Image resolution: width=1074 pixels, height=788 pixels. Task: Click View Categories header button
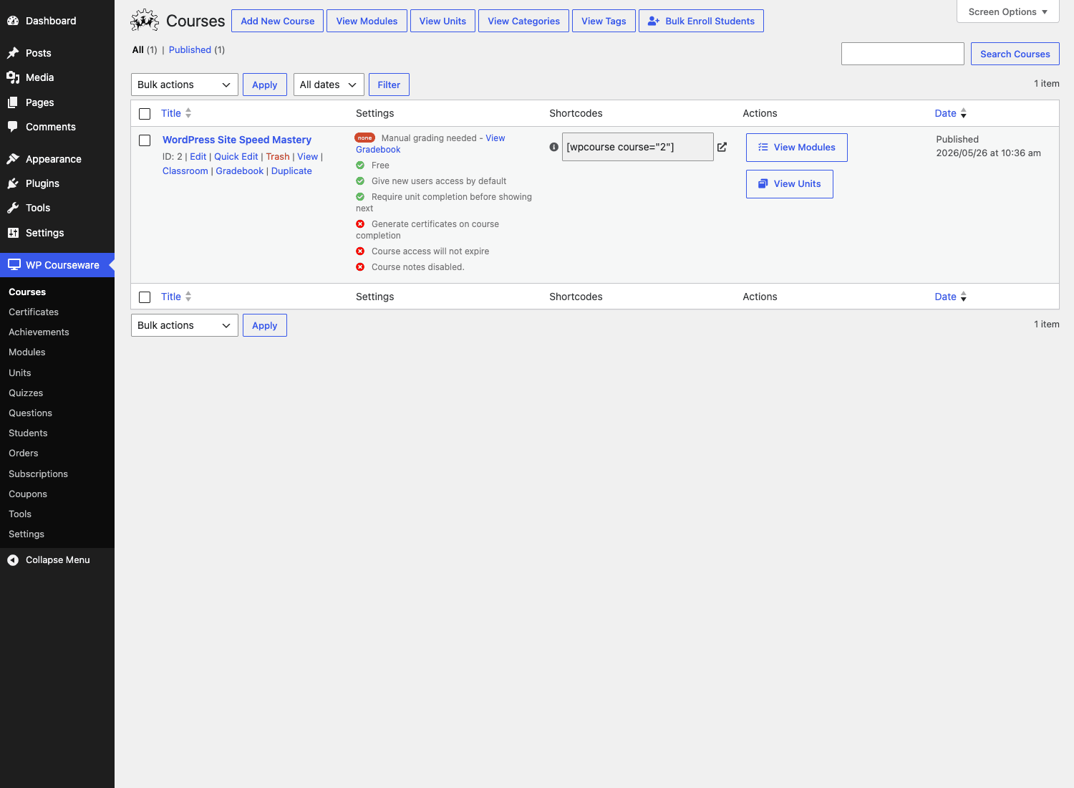(524, 21)
